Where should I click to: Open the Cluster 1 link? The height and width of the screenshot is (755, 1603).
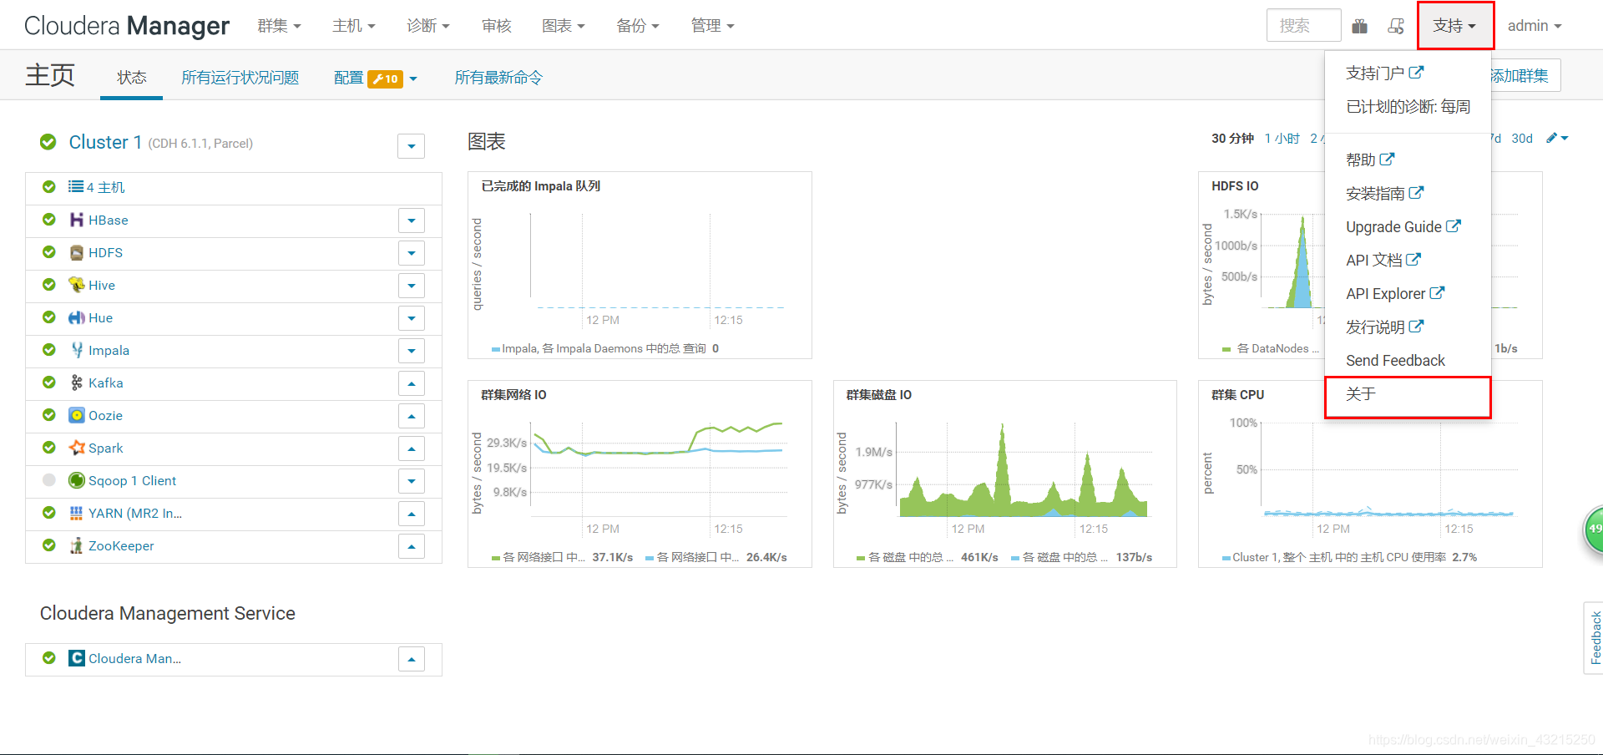pyautogui.click(x=105, y=142)
